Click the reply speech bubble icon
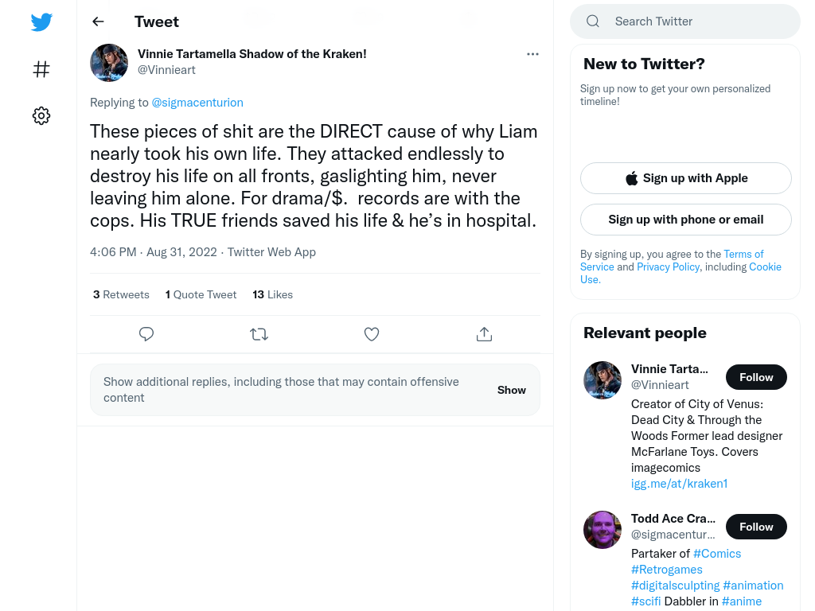The image size is (815, 611). click(x=146, y=334)
